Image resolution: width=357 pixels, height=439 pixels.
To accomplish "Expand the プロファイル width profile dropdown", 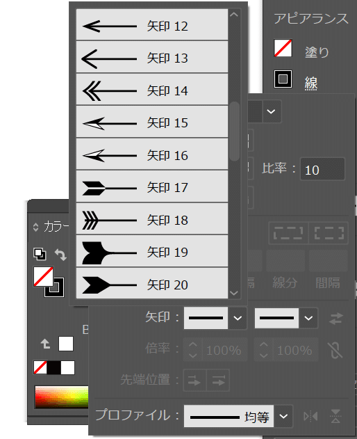I will tap(283, 416).
